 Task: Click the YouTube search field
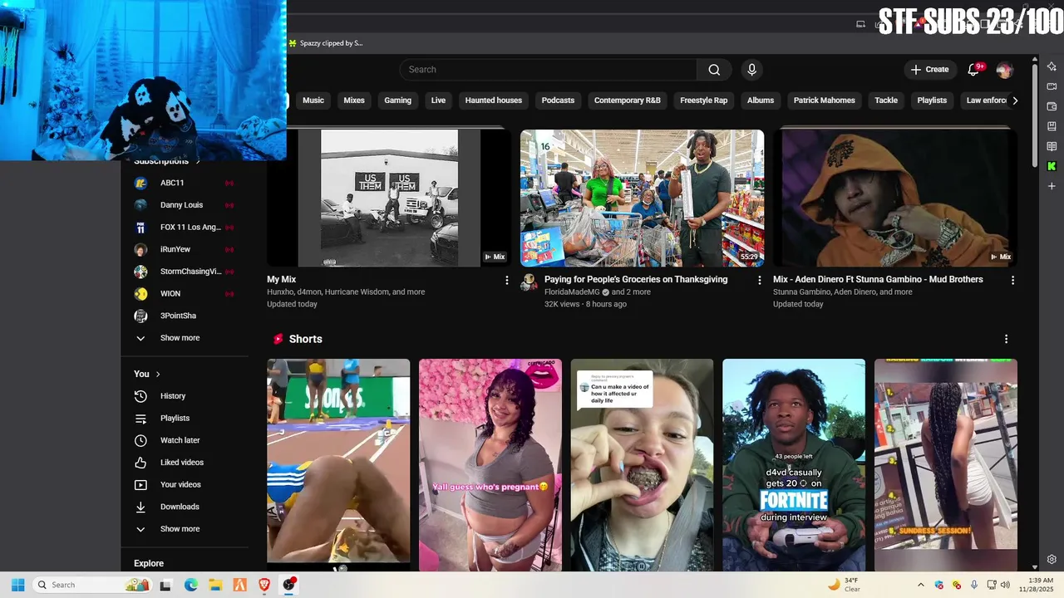coord(548,70)
